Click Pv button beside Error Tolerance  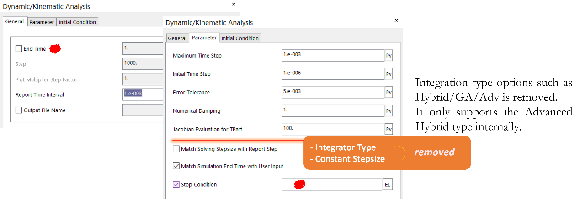388,93
